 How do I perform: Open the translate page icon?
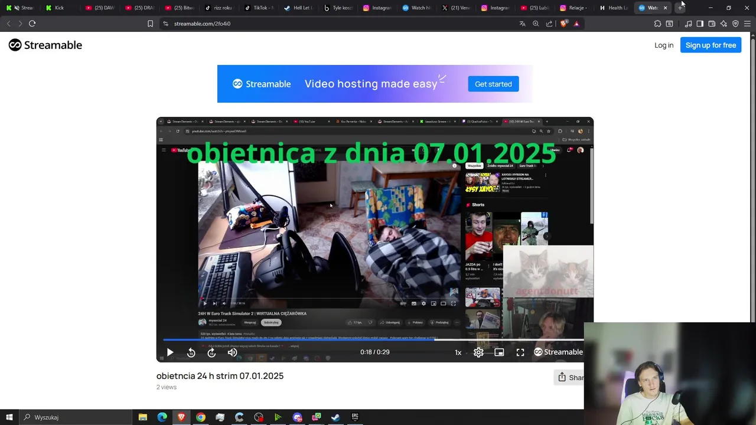coord(522,24)
